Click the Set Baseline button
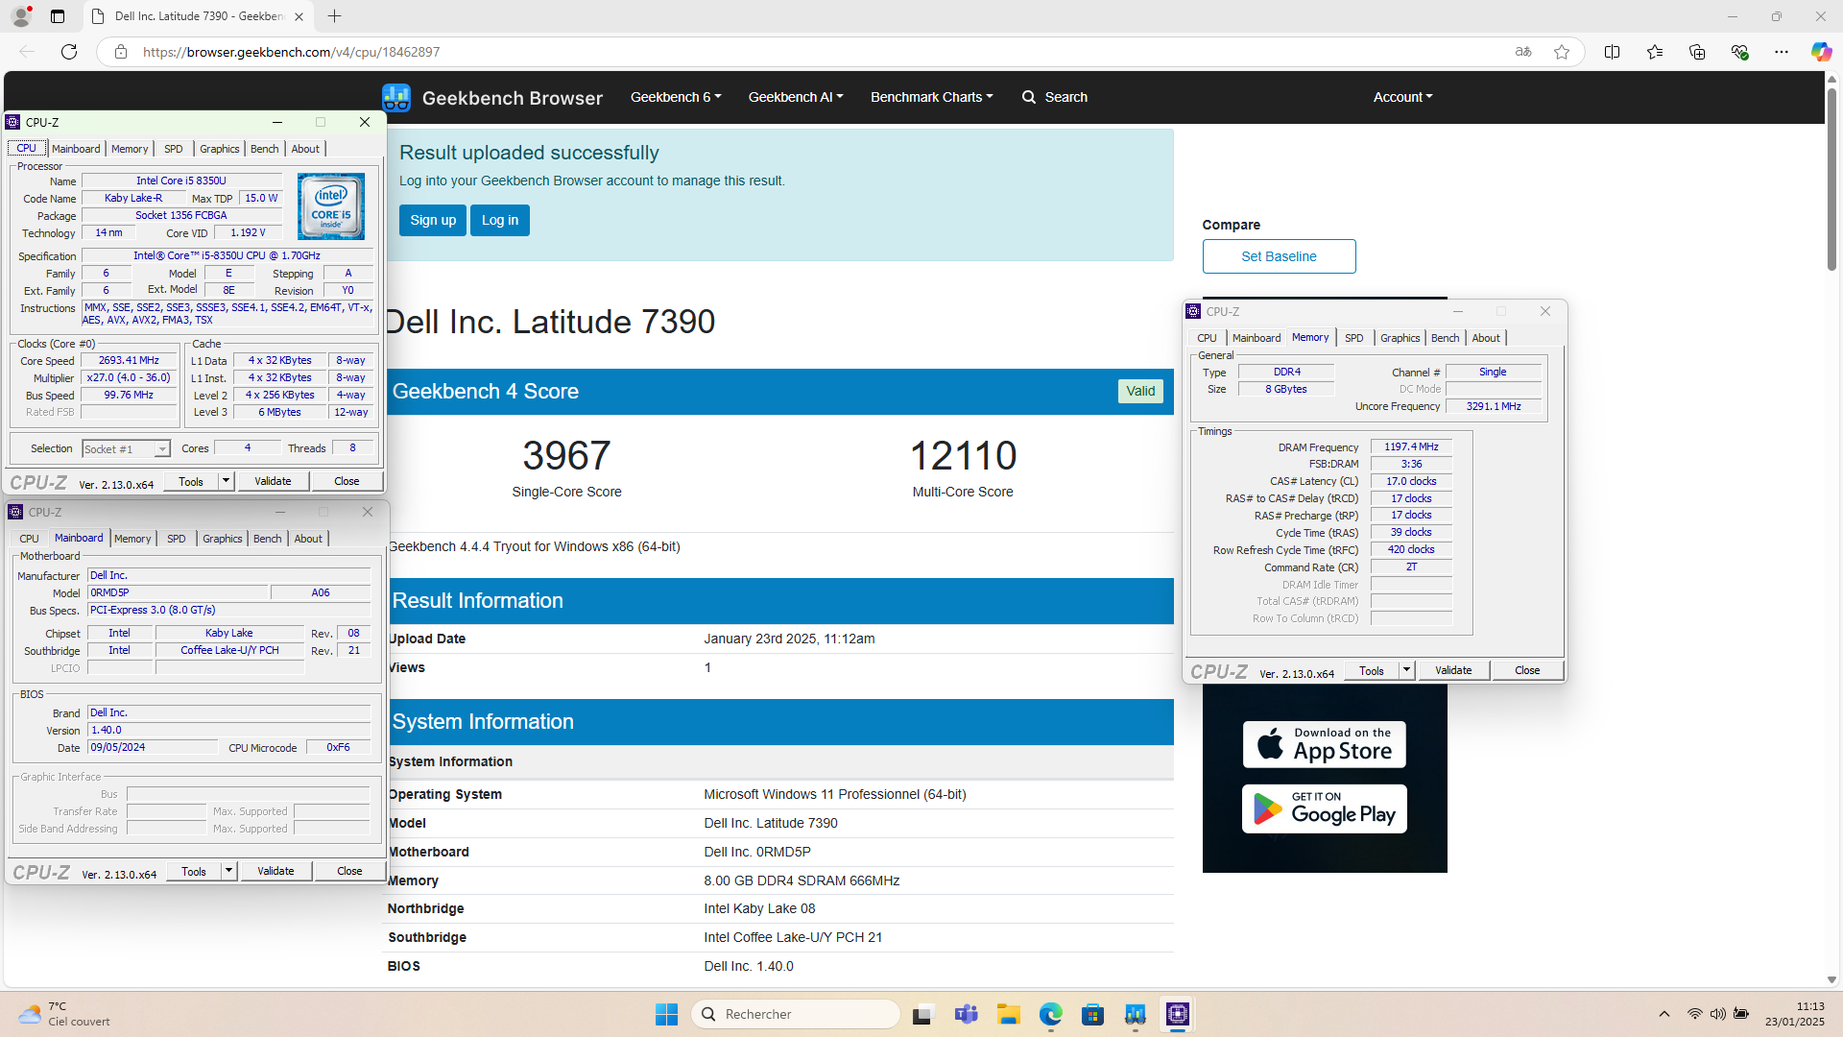This screenshot has height=1037, width=1843. click(1279, 256)
